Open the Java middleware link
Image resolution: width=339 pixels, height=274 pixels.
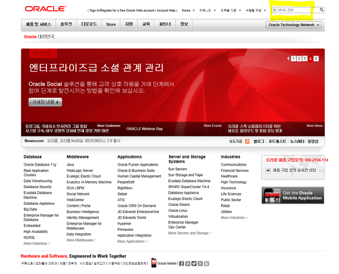tap(70, 165)
